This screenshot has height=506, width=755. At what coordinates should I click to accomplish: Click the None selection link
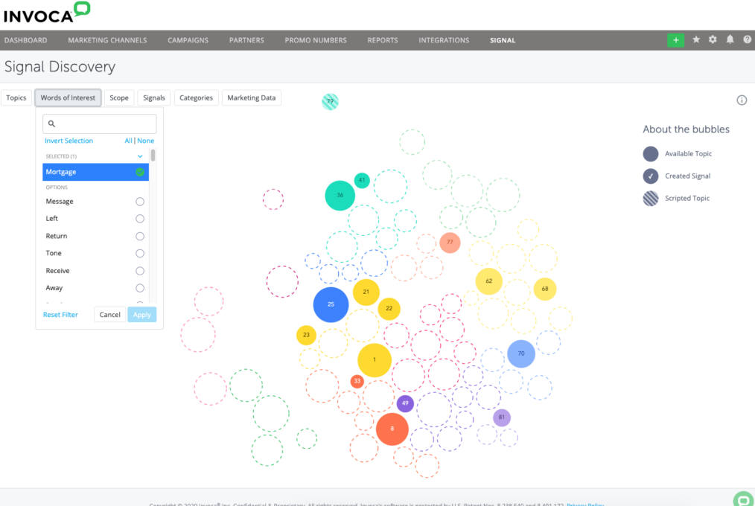145,141
